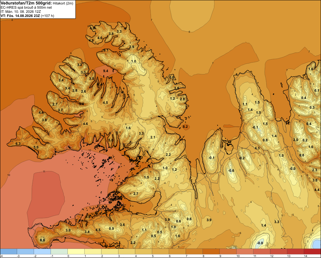Click the 'EC-HRES spá brúuð á 500m net' line
321x258 pixels.
pyautogui.click(x=26, y=7)
